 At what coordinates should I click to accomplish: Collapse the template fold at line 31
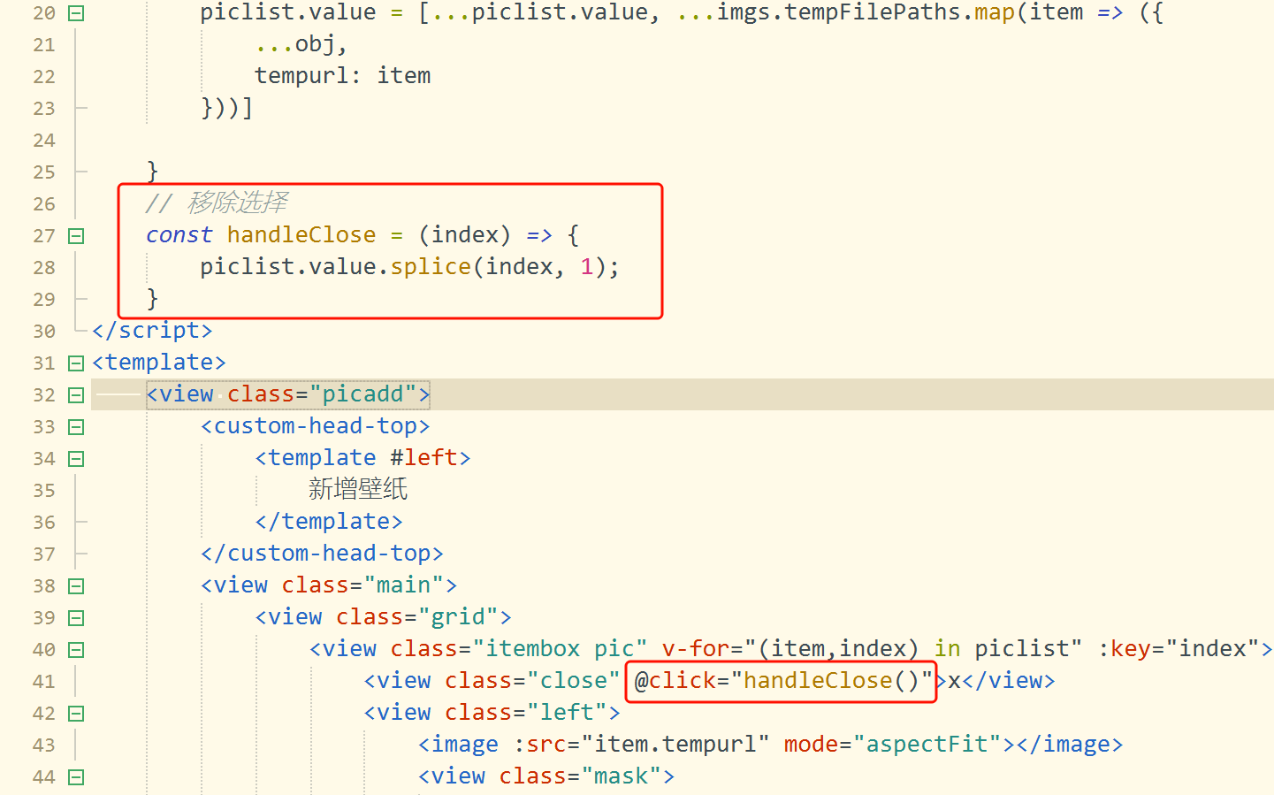(76, 363)
